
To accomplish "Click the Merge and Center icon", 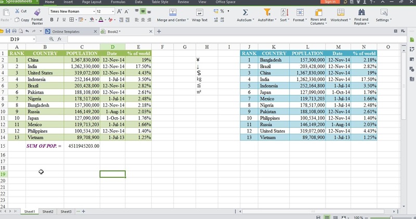I will (x=172, y=12).
